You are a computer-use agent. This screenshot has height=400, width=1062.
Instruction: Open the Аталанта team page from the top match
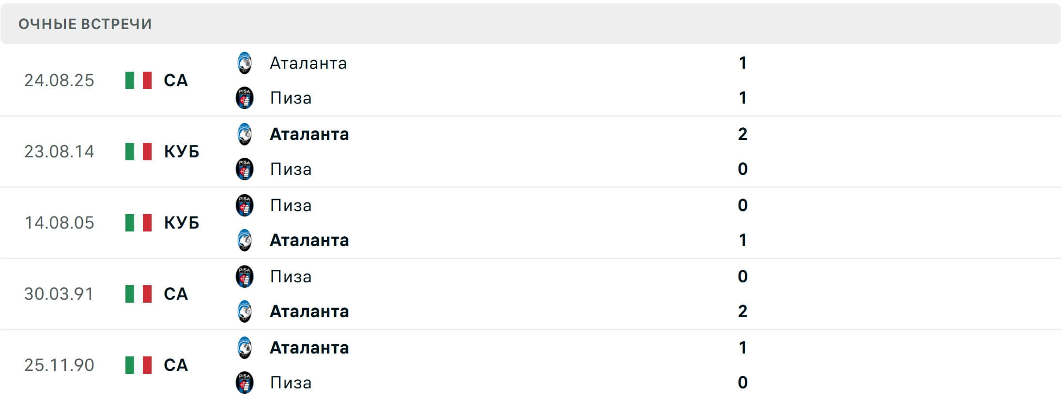tap(308, 63)
